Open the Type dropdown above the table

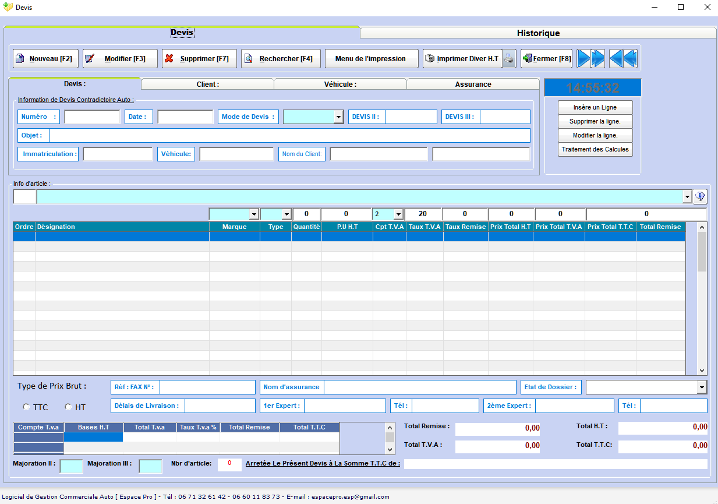coord(286,214)
